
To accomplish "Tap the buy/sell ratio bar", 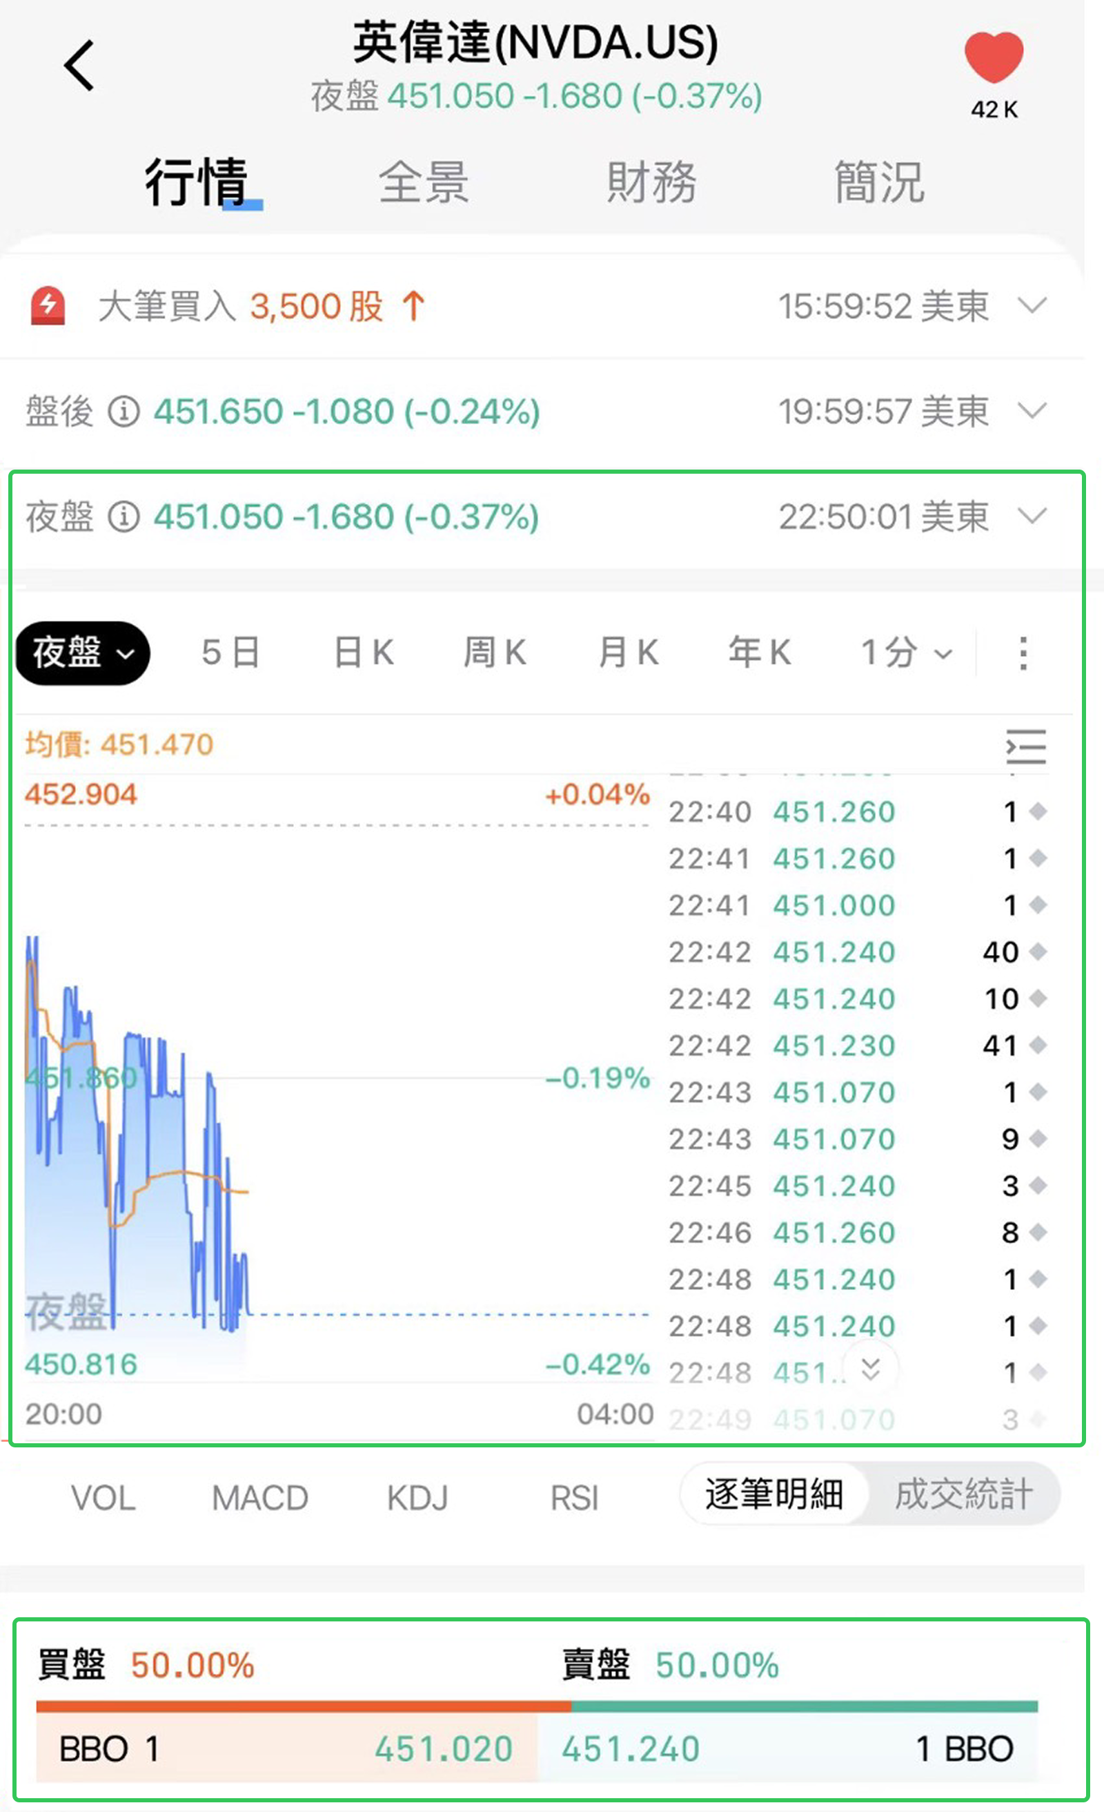I will (537, 1706).
